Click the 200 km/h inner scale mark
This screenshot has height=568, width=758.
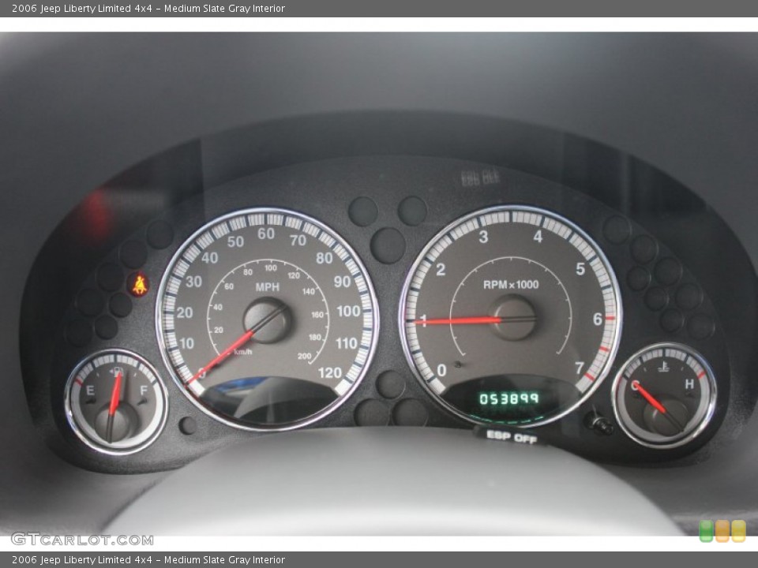[305, 357]
